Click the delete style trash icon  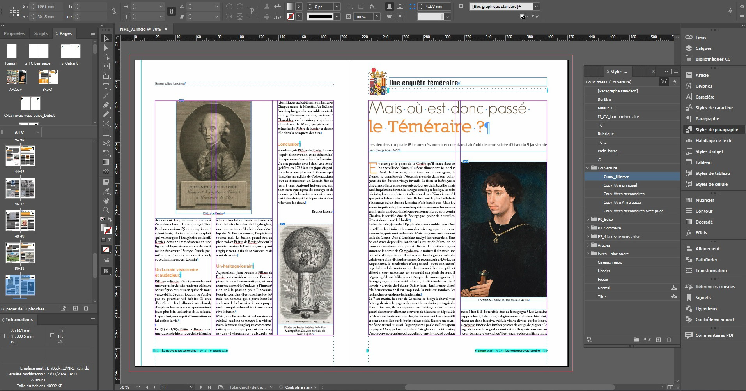click(x=669, y=340)
